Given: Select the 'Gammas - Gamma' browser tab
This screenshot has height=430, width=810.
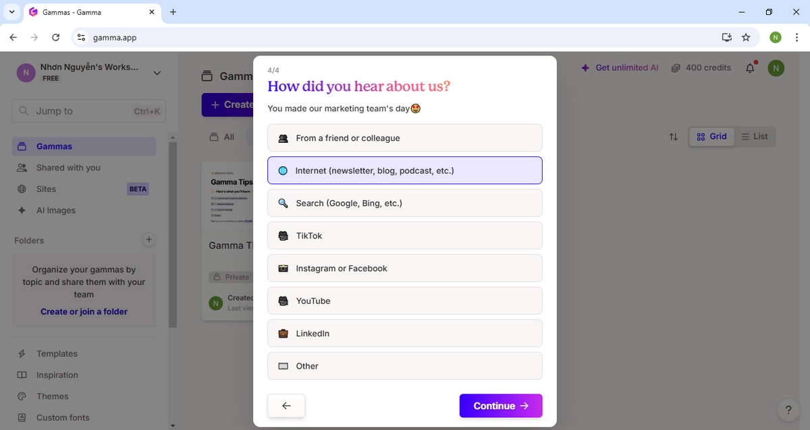Looking at the screenshot, I should click(92, 12).
